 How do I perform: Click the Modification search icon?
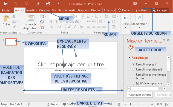tap(139, 17)
